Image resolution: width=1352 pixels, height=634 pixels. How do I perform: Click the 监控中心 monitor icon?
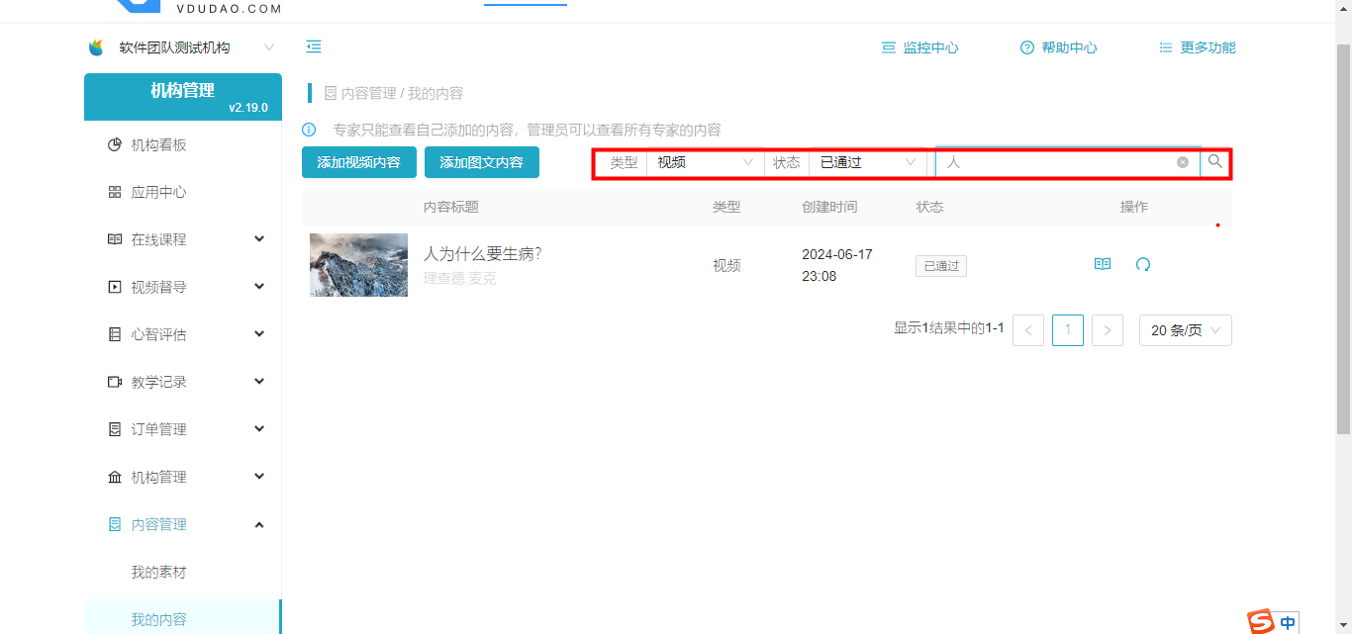(x=889, y=47)
